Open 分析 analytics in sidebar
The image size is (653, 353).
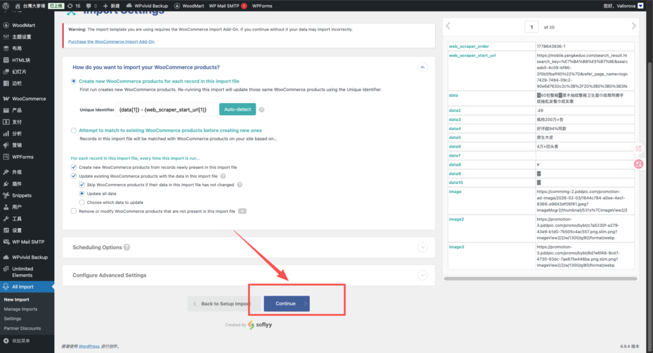click(17, 134)
